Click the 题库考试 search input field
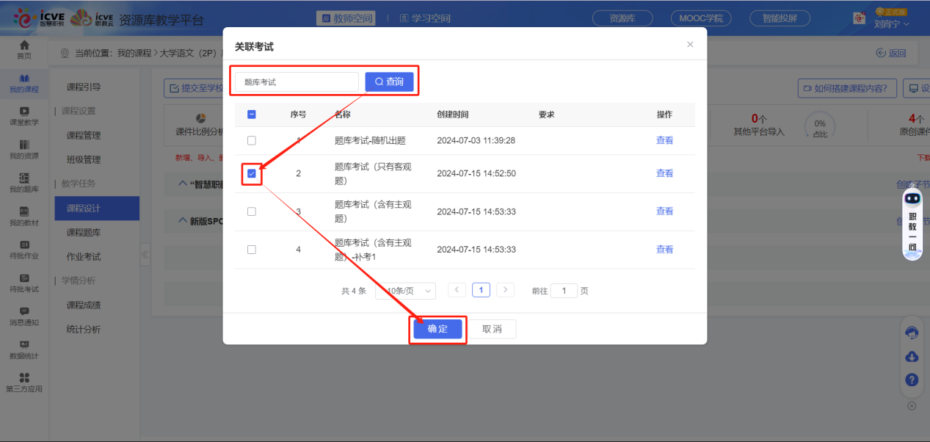 (x=297, y=82)
